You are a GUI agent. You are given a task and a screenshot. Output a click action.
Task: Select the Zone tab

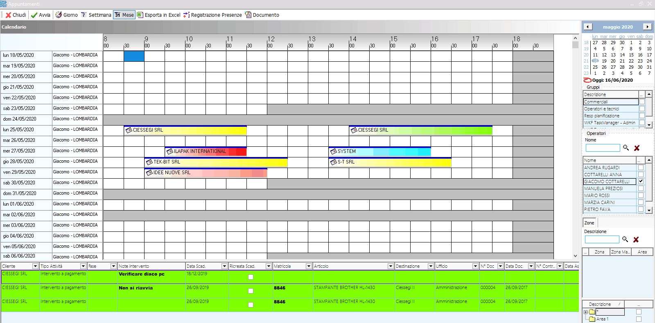point(589,223)
